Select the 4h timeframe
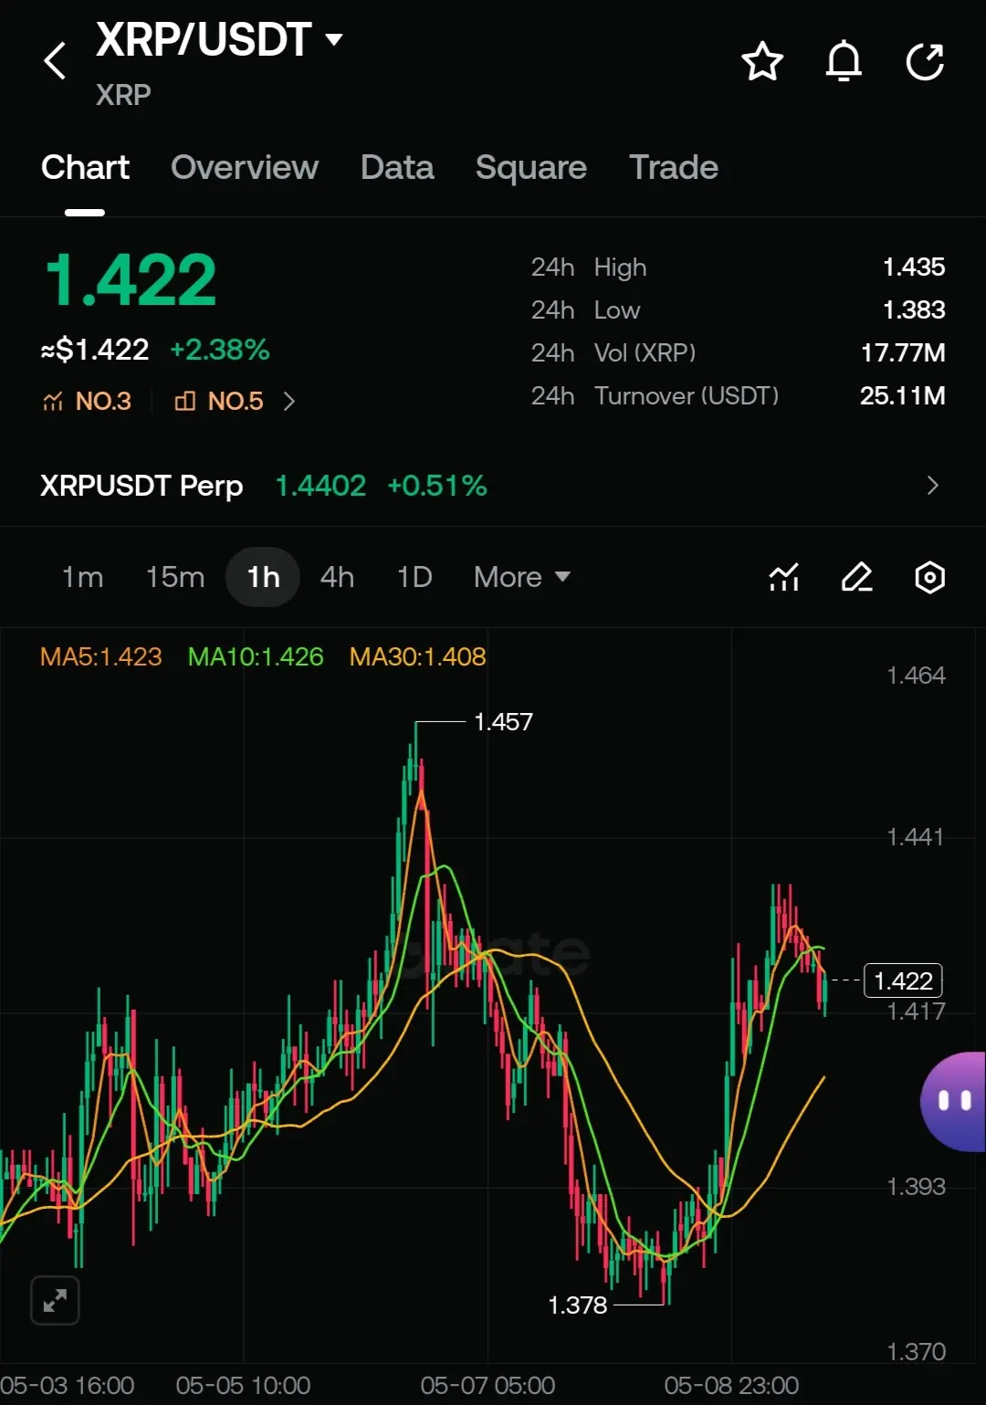Screen dimensions: 986x1405 pyautogui.click(x=337, y=577)
